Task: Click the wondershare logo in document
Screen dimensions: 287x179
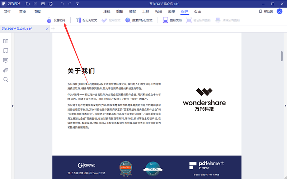Action: tap(204, 100)
